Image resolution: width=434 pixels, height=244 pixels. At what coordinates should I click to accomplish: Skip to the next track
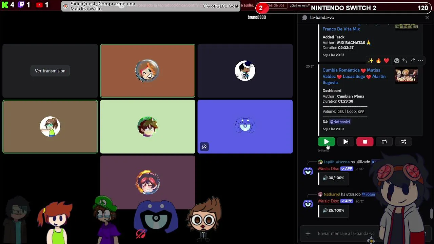click(x=346, y=142)
